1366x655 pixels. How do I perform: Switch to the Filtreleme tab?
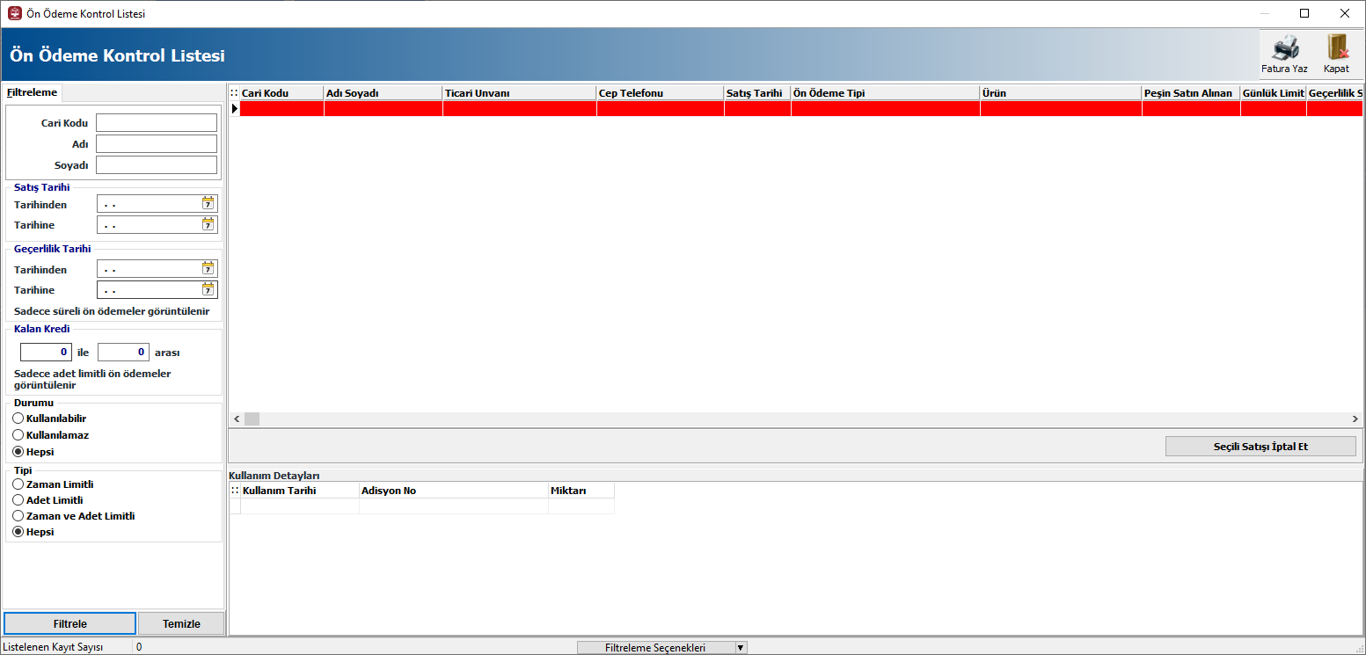coord(32,92)
